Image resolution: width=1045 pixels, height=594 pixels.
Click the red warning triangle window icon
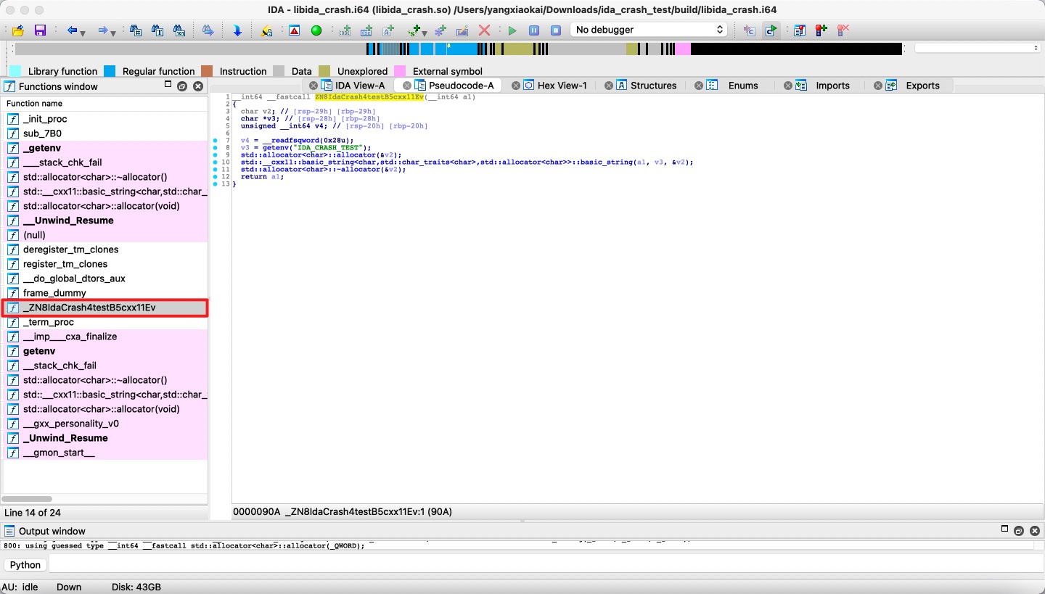(294, 30)
